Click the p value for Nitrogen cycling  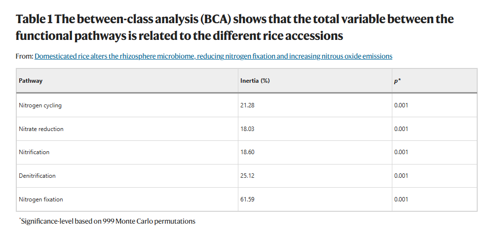click(401, 105)
